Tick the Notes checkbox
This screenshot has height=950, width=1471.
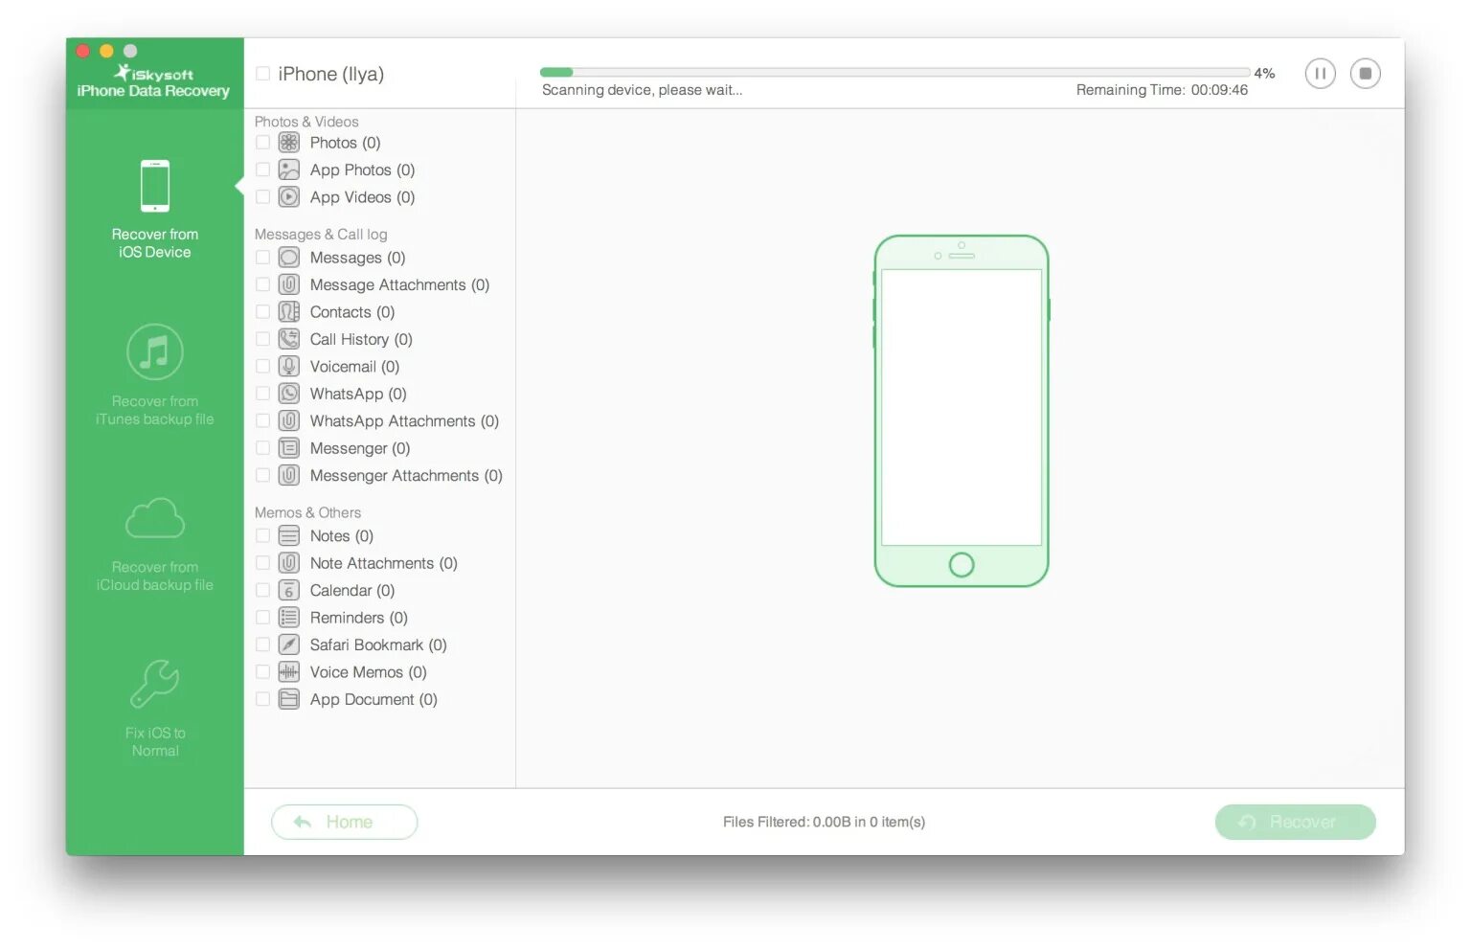coord(262,536)
